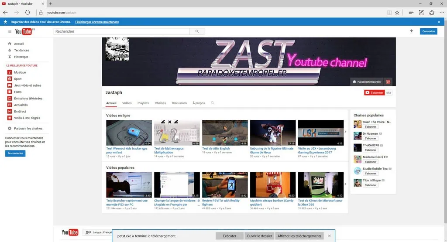
Task: Click the search magnifier button
Action: pos(197,31)
